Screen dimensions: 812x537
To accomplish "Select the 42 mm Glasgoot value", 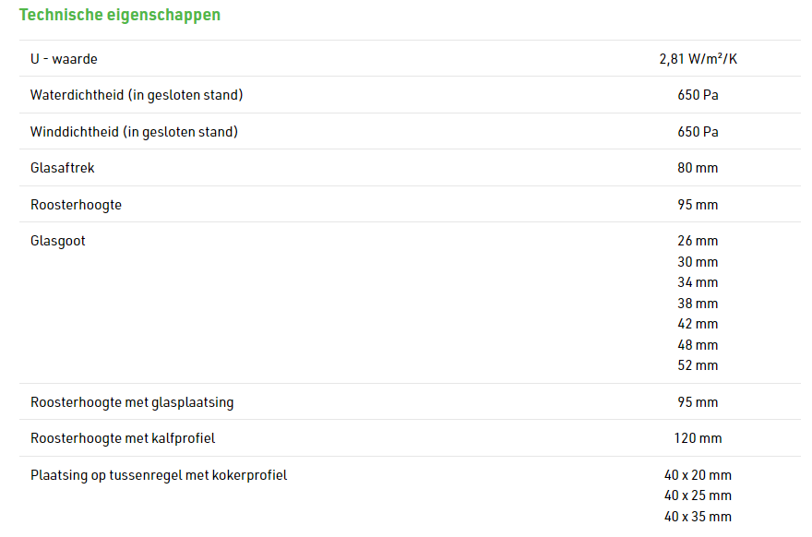I will coord(698,324).
